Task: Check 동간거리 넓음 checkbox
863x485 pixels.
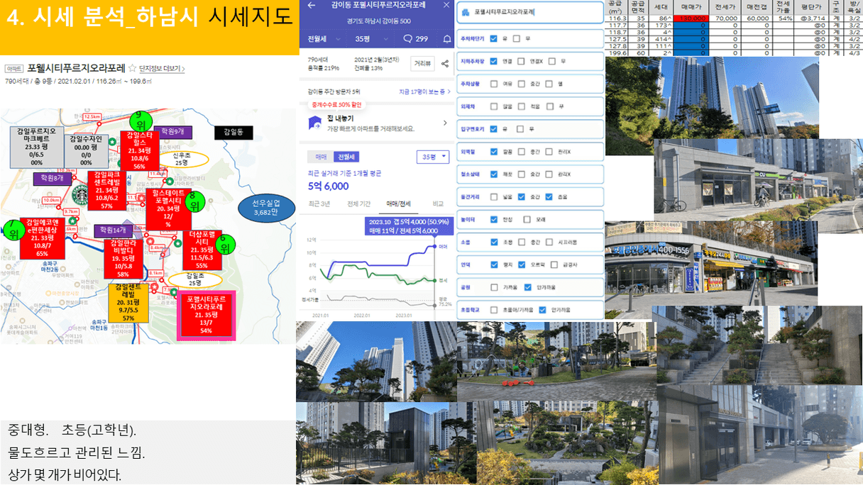Action: (x=493, y=196)
